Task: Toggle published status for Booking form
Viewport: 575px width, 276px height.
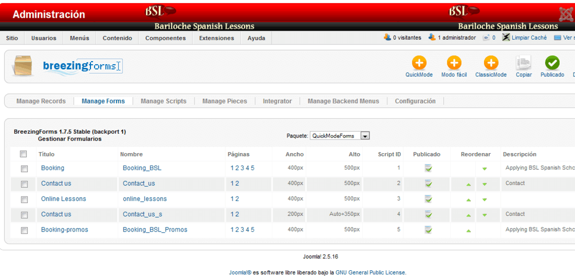Action: coord(428,168)
